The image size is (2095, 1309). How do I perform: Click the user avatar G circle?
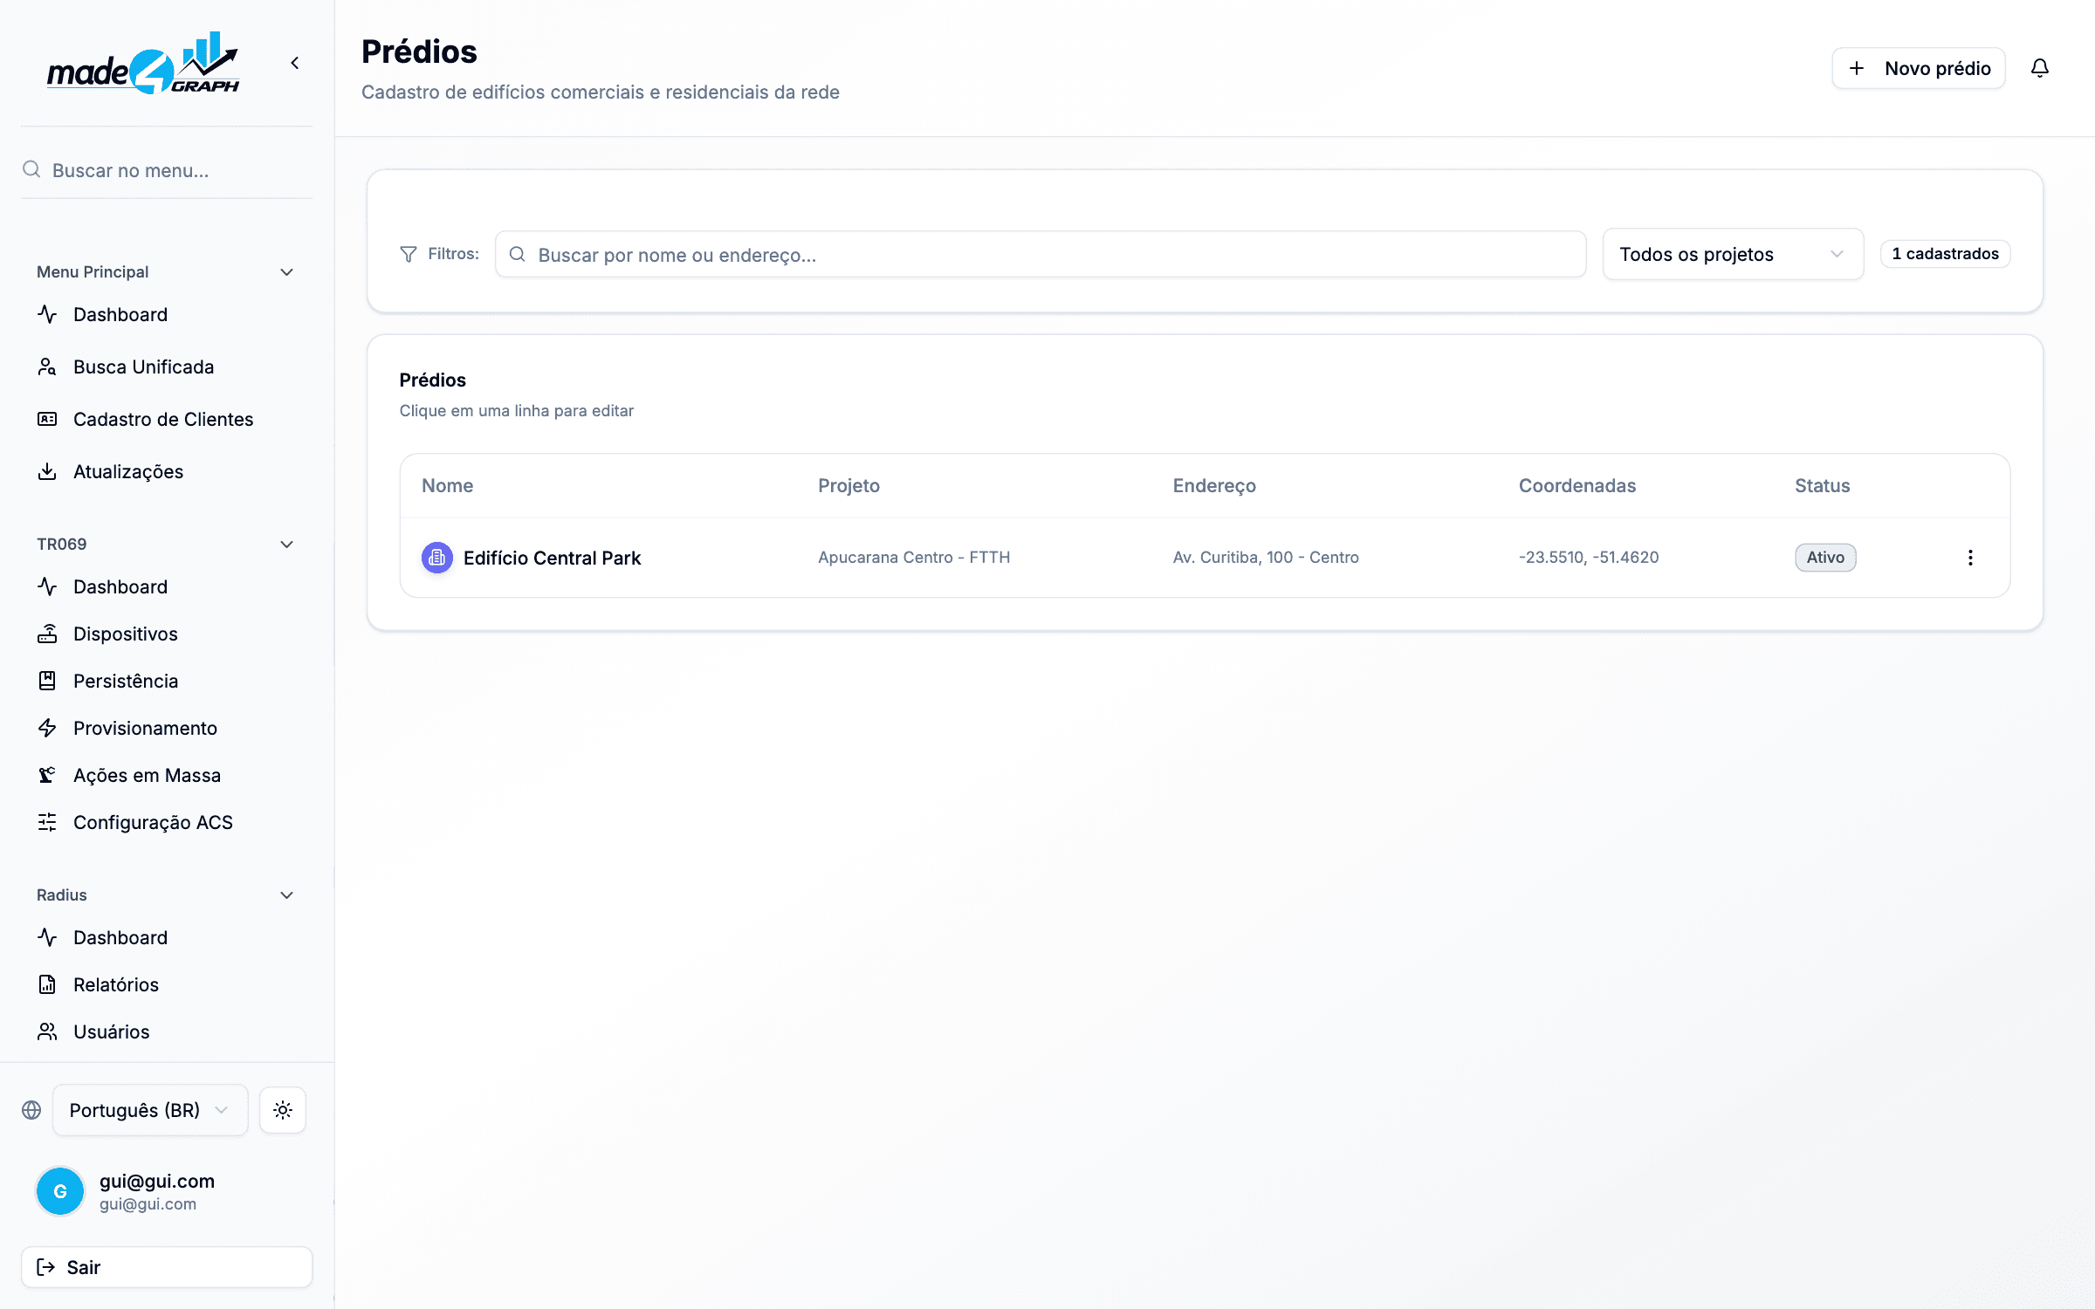60,1191
